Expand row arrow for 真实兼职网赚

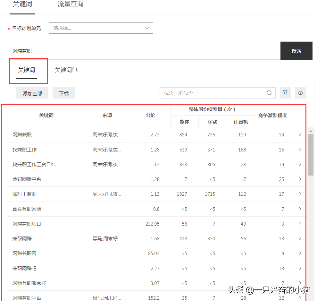300,209
